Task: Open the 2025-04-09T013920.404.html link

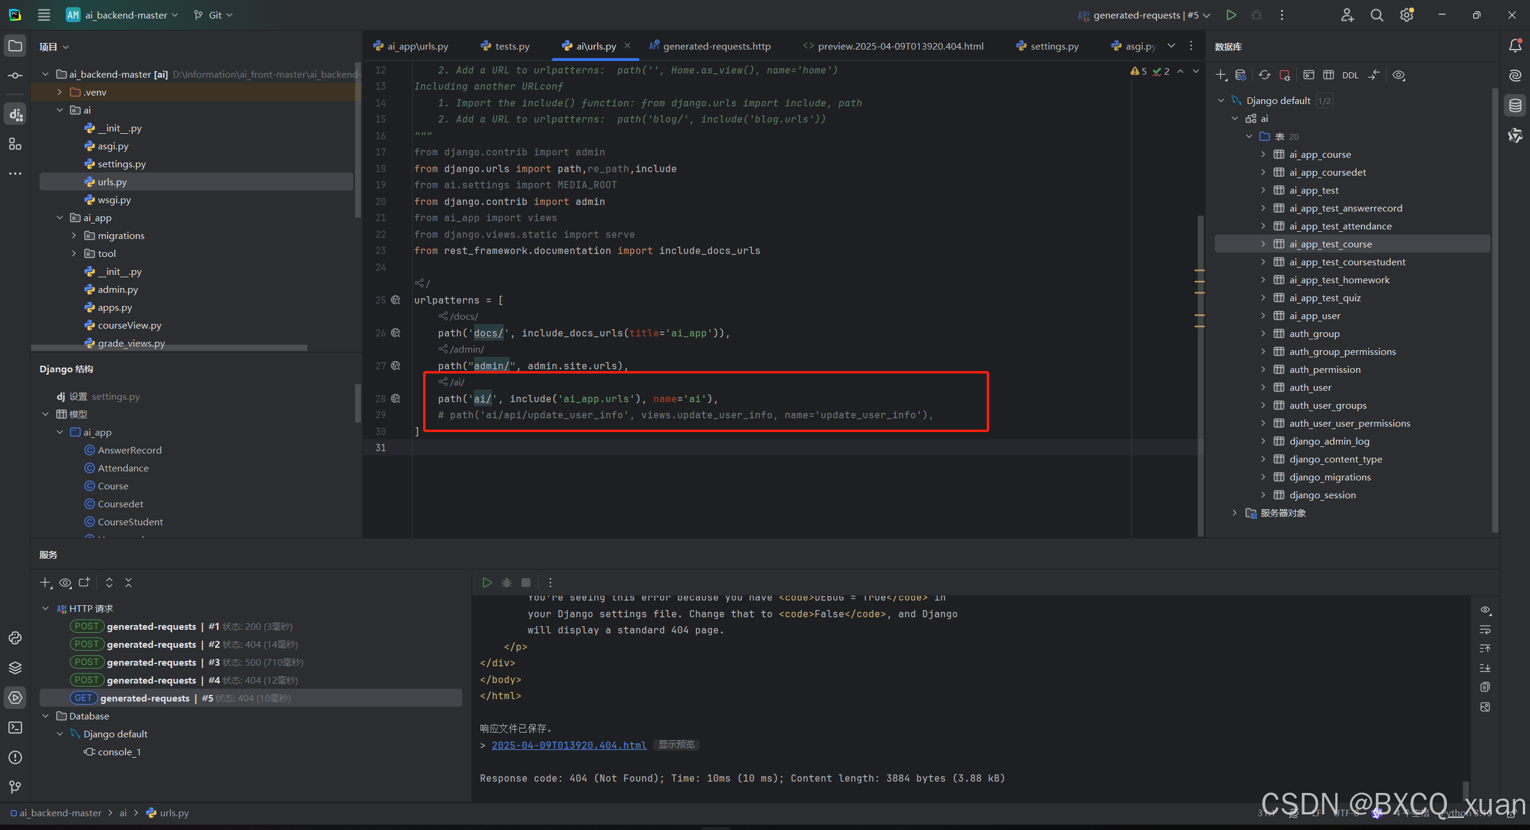Action: pos(569,745)
